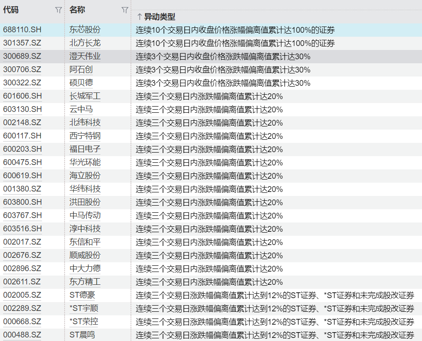The width and height of the screenshot is (422, 341).
Task: Open stock name ST晨鸣
Action: (82, 335)
